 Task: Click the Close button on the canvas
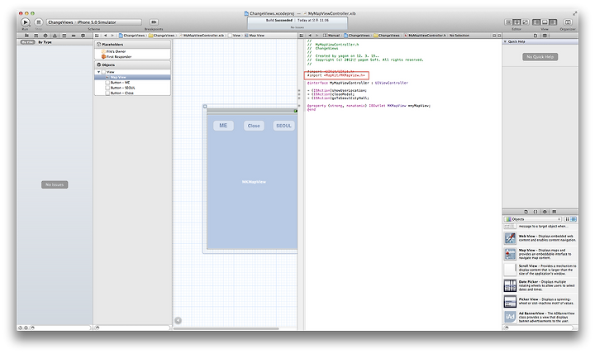click(x=254, y=126)
